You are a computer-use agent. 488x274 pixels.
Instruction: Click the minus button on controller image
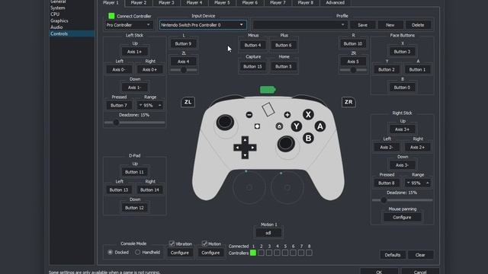point(249,115)
